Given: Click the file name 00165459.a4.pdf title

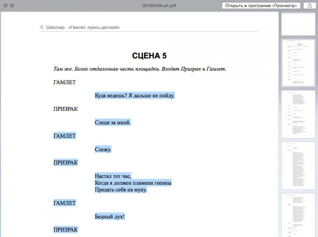Looking at the screenshot, I should 159,6.
